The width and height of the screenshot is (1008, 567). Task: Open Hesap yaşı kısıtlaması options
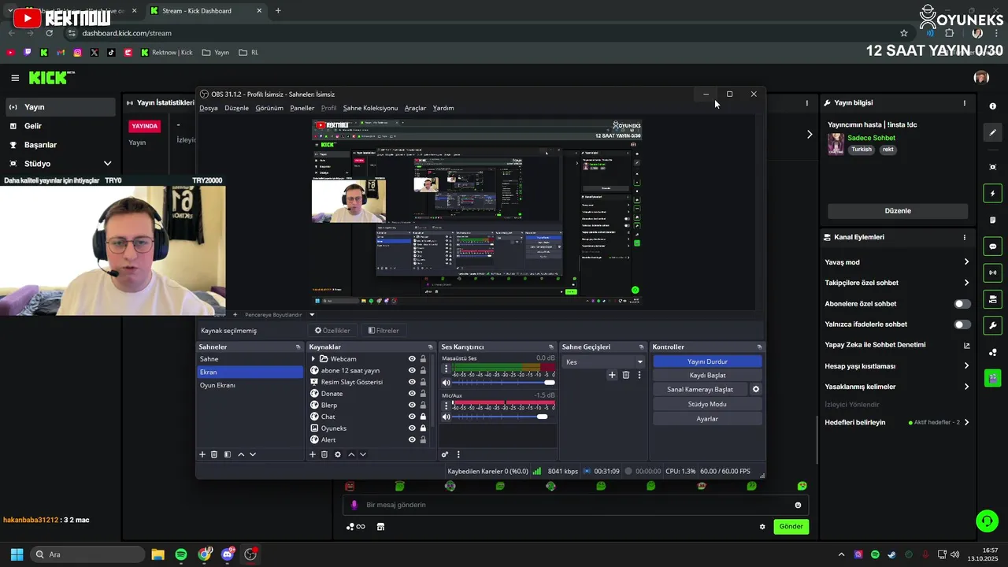click(x=897, y=366)
